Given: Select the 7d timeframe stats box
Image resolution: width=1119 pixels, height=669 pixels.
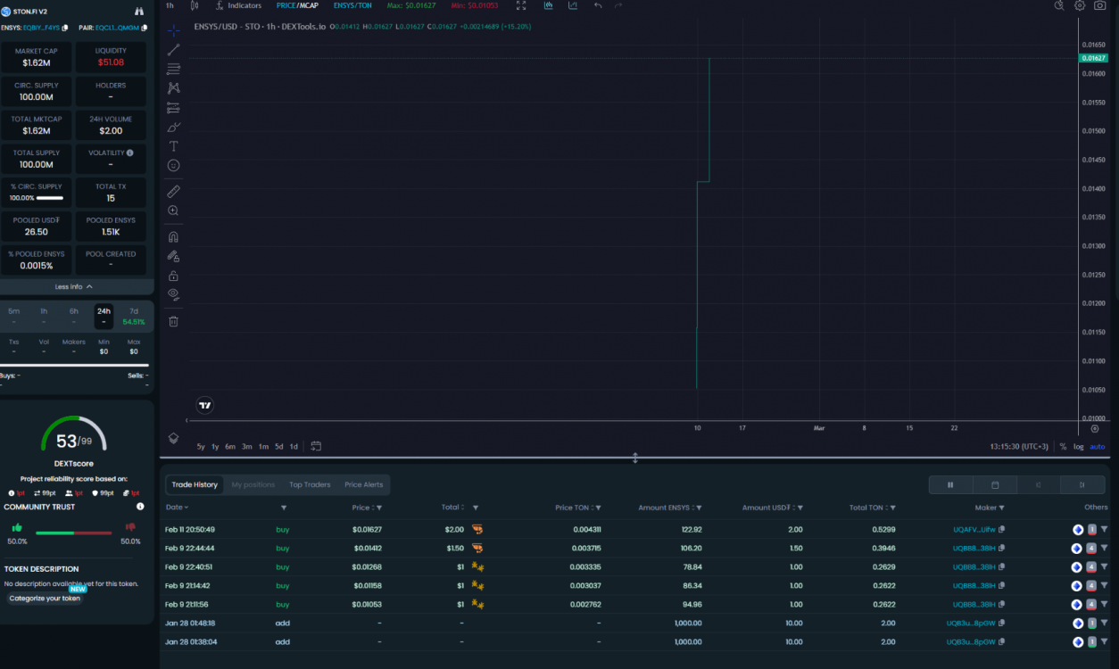Looking at the screenshot, I should pos(134,316).
